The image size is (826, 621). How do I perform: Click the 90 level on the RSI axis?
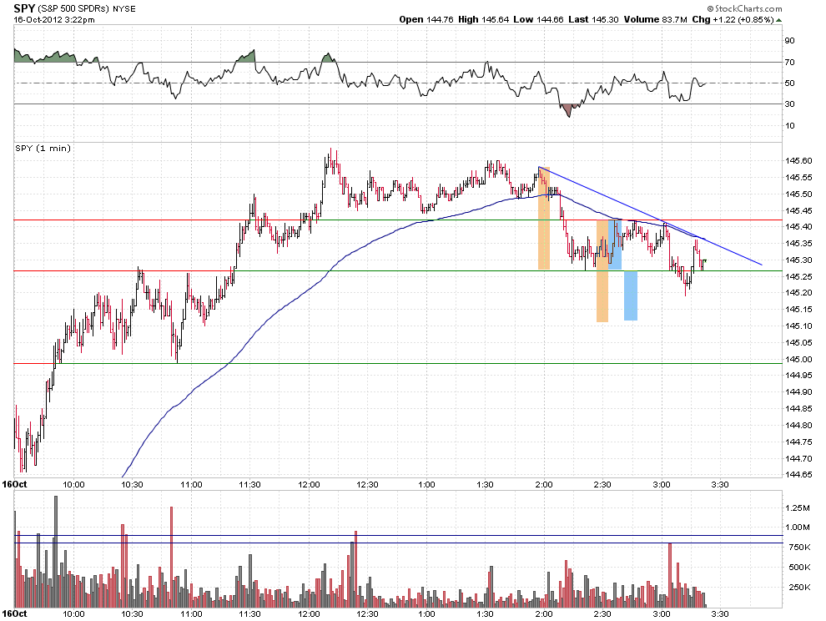(789, 41)
